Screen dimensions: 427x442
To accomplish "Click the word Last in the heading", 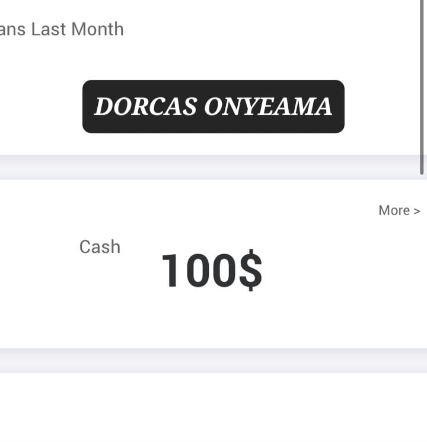I will point(49,29).
